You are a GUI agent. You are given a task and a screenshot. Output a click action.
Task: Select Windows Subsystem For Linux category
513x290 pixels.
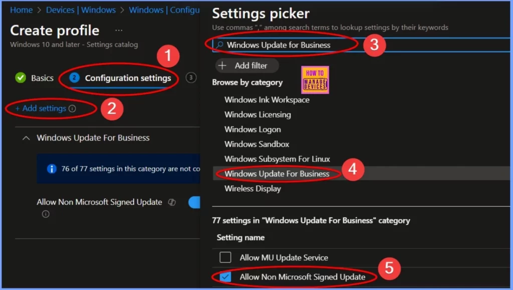point(277,159)
